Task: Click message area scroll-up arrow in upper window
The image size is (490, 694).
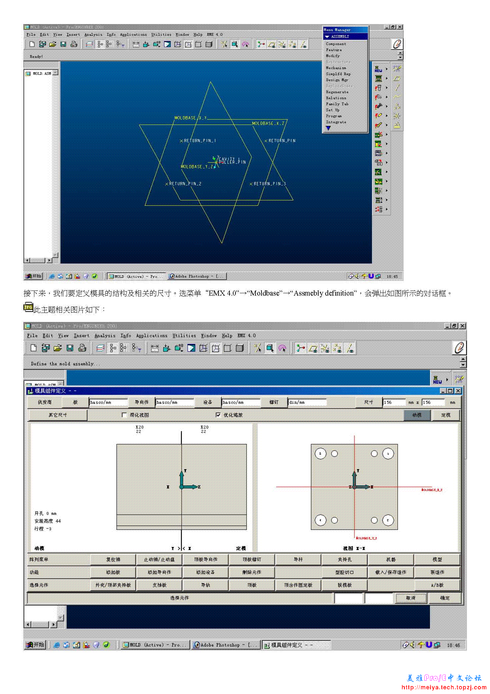Action: click(401, 53)
